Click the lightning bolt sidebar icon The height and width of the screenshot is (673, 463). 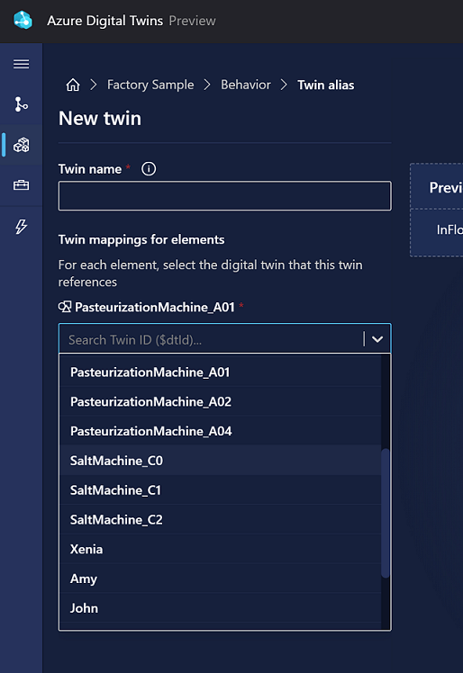(x=21, y=226)
